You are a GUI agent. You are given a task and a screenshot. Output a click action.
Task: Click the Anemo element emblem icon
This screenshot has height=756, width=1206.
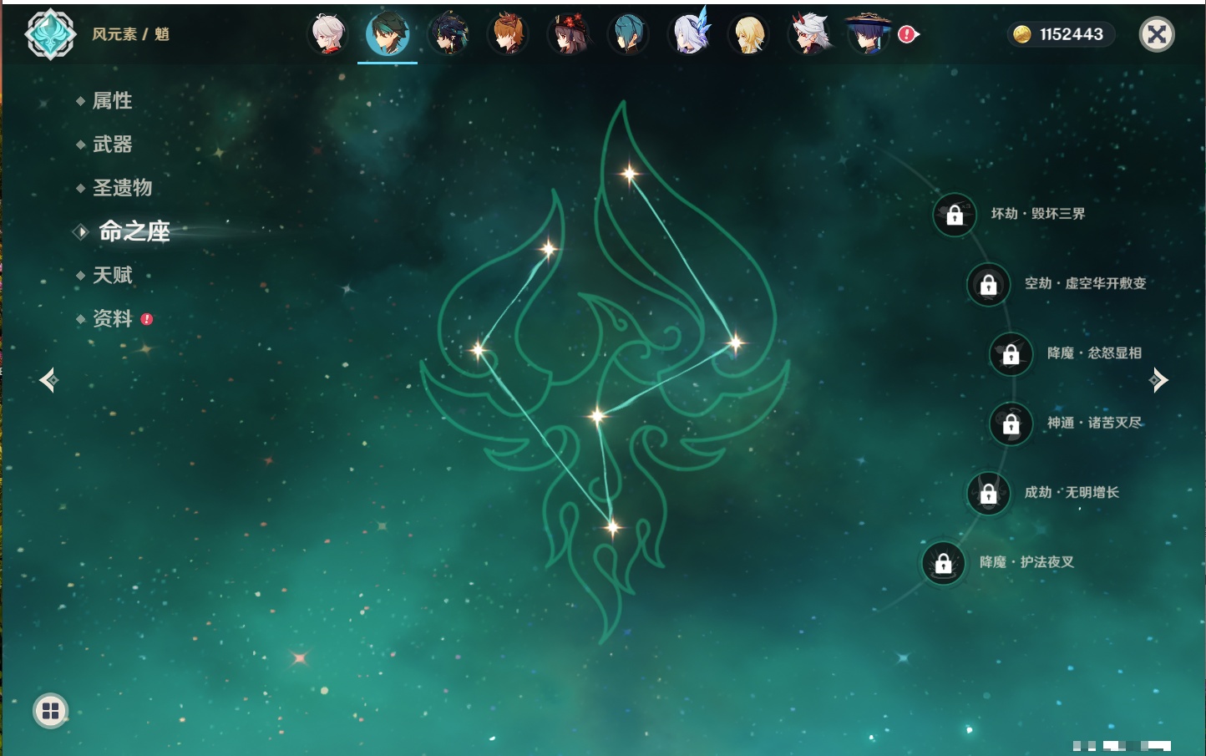50,34
